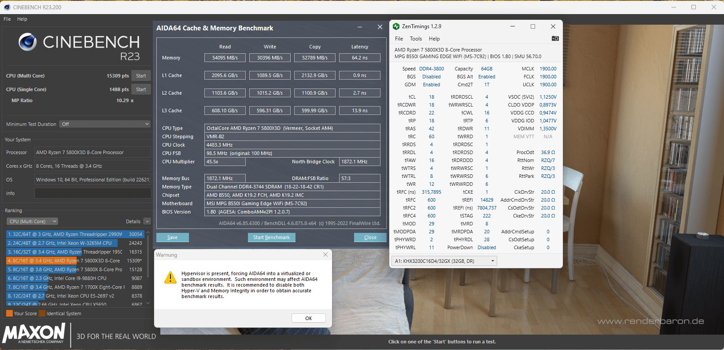This screenshot has width=724, height=350.
Task: Click Close button in AIDA64 benchmark
Action: (370, 237)
